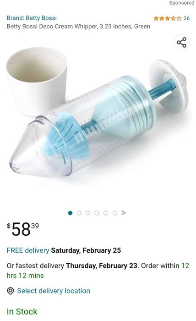
Task: Tap the product title text
Action: click(x=78, y=27)
